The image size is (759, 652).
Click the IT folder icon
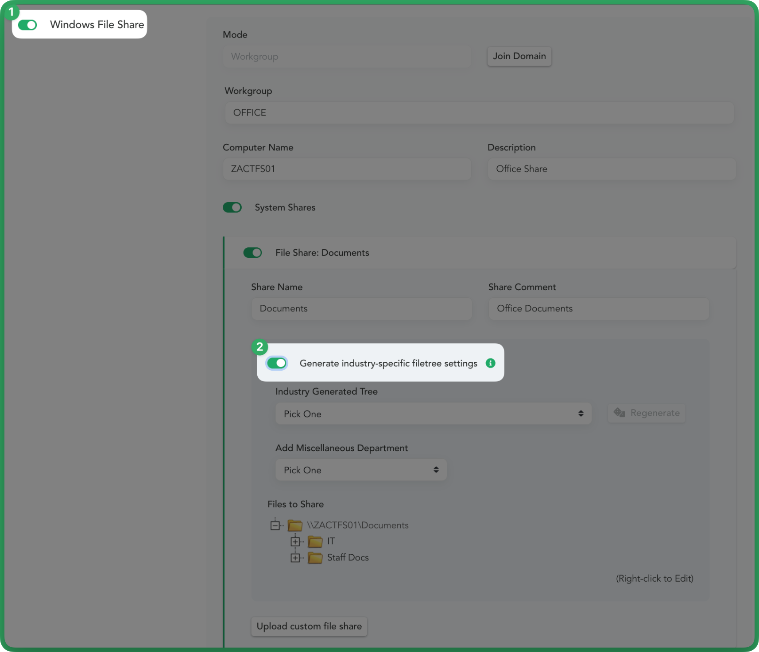pyautogui.click(x=315, y=541)
